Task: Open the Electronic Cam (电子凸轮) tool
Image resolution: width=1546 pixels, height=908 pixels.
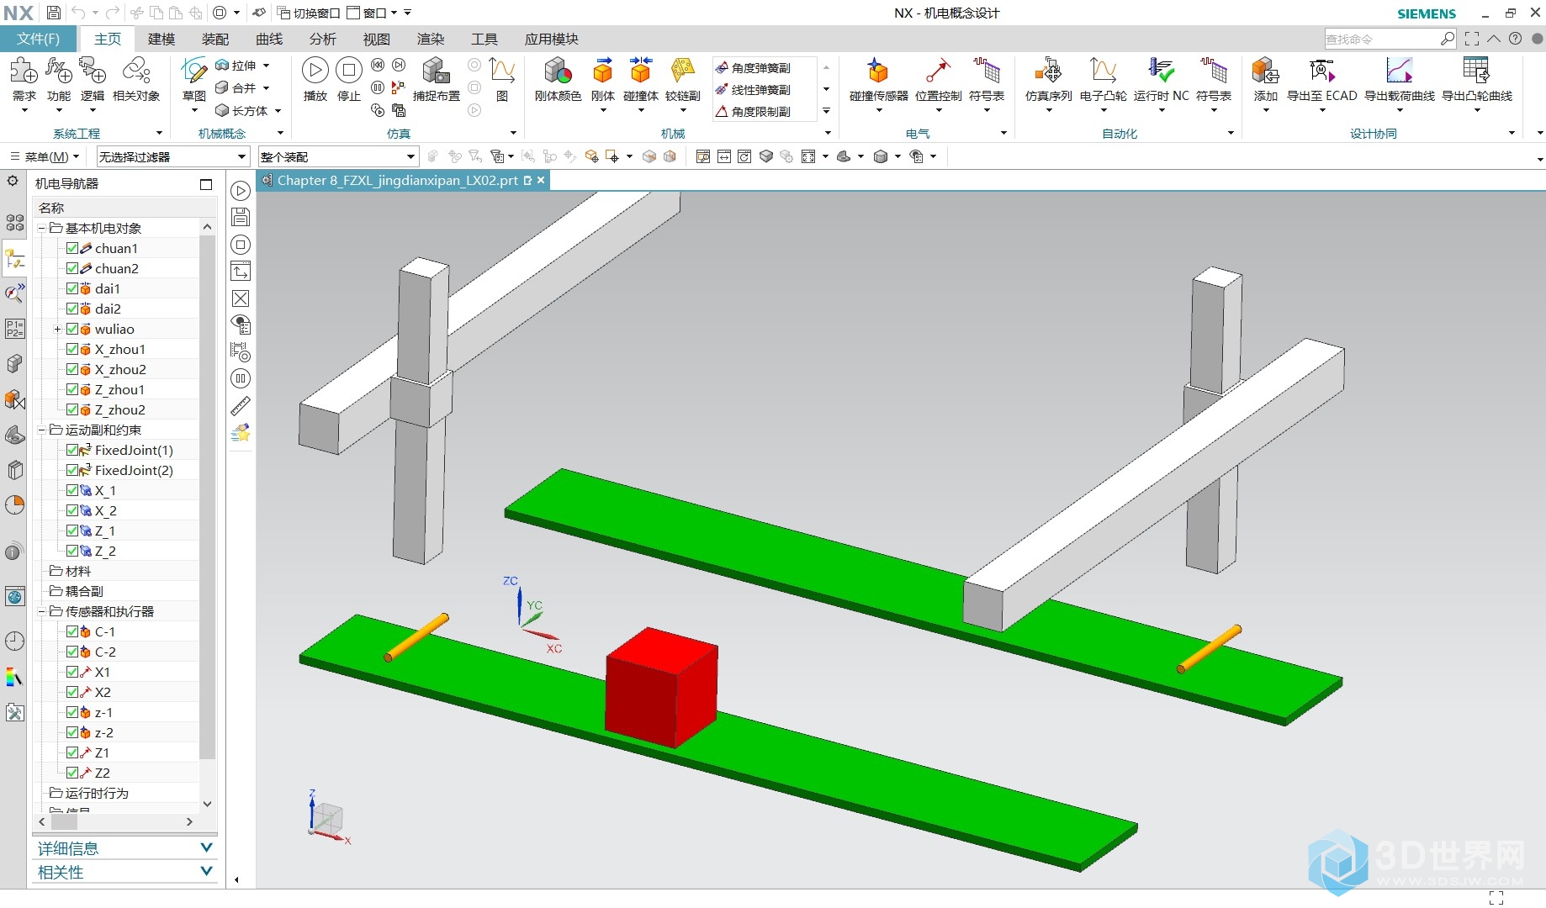Action: tap(1103, 80)
